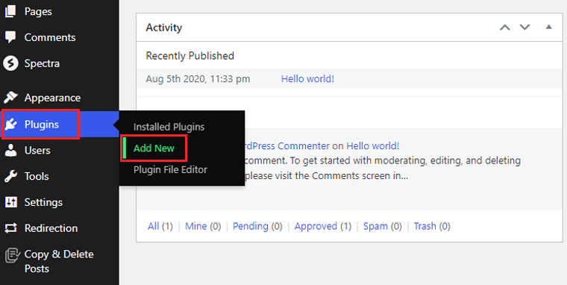
Task: Collapse the Activity panel with the triangle toggle
Action: 548,27
